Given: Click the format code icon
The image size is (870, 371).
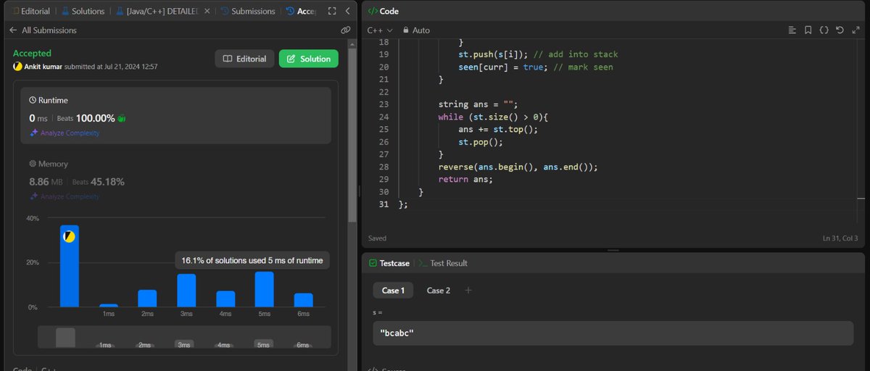Looking at the screenshot, I should pyautogui.click(x=792, y=30).
